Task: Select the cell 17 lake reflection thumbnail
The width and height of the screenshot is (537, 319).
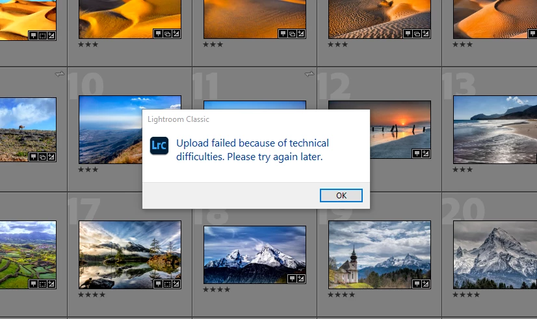Action: pyautogui.click(x=130, y=255)
